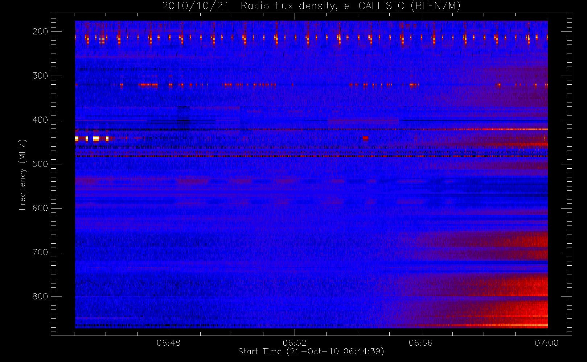
Task: Click the 600 frequency tick label
Action: [x=40, y=208]
